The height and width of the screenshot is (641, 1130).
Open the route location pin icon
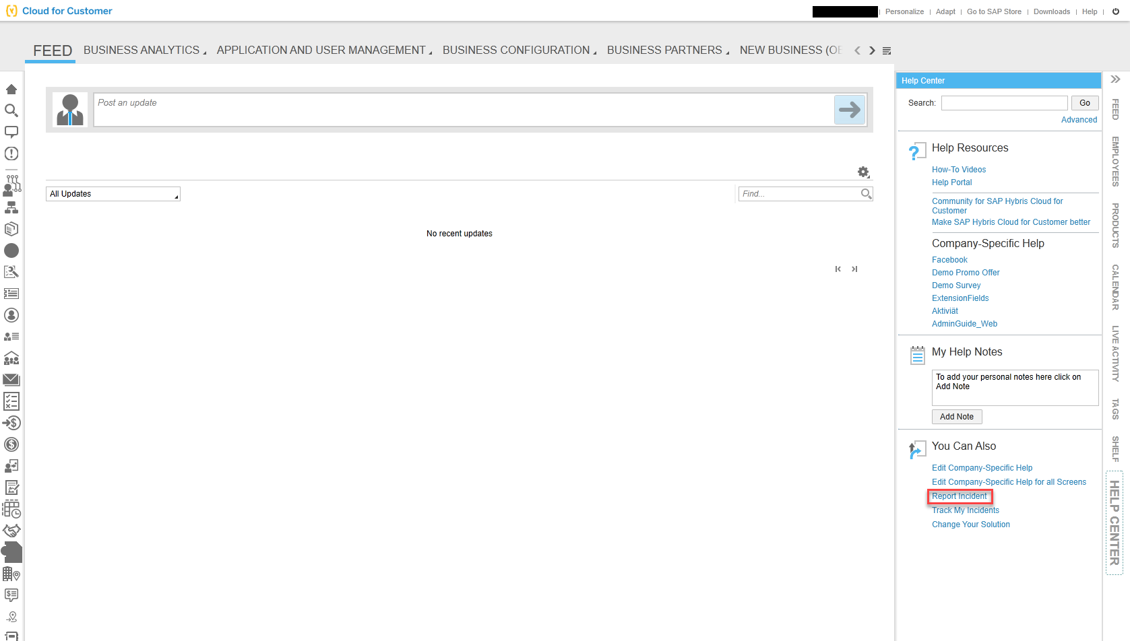click(x=11, y=617)
